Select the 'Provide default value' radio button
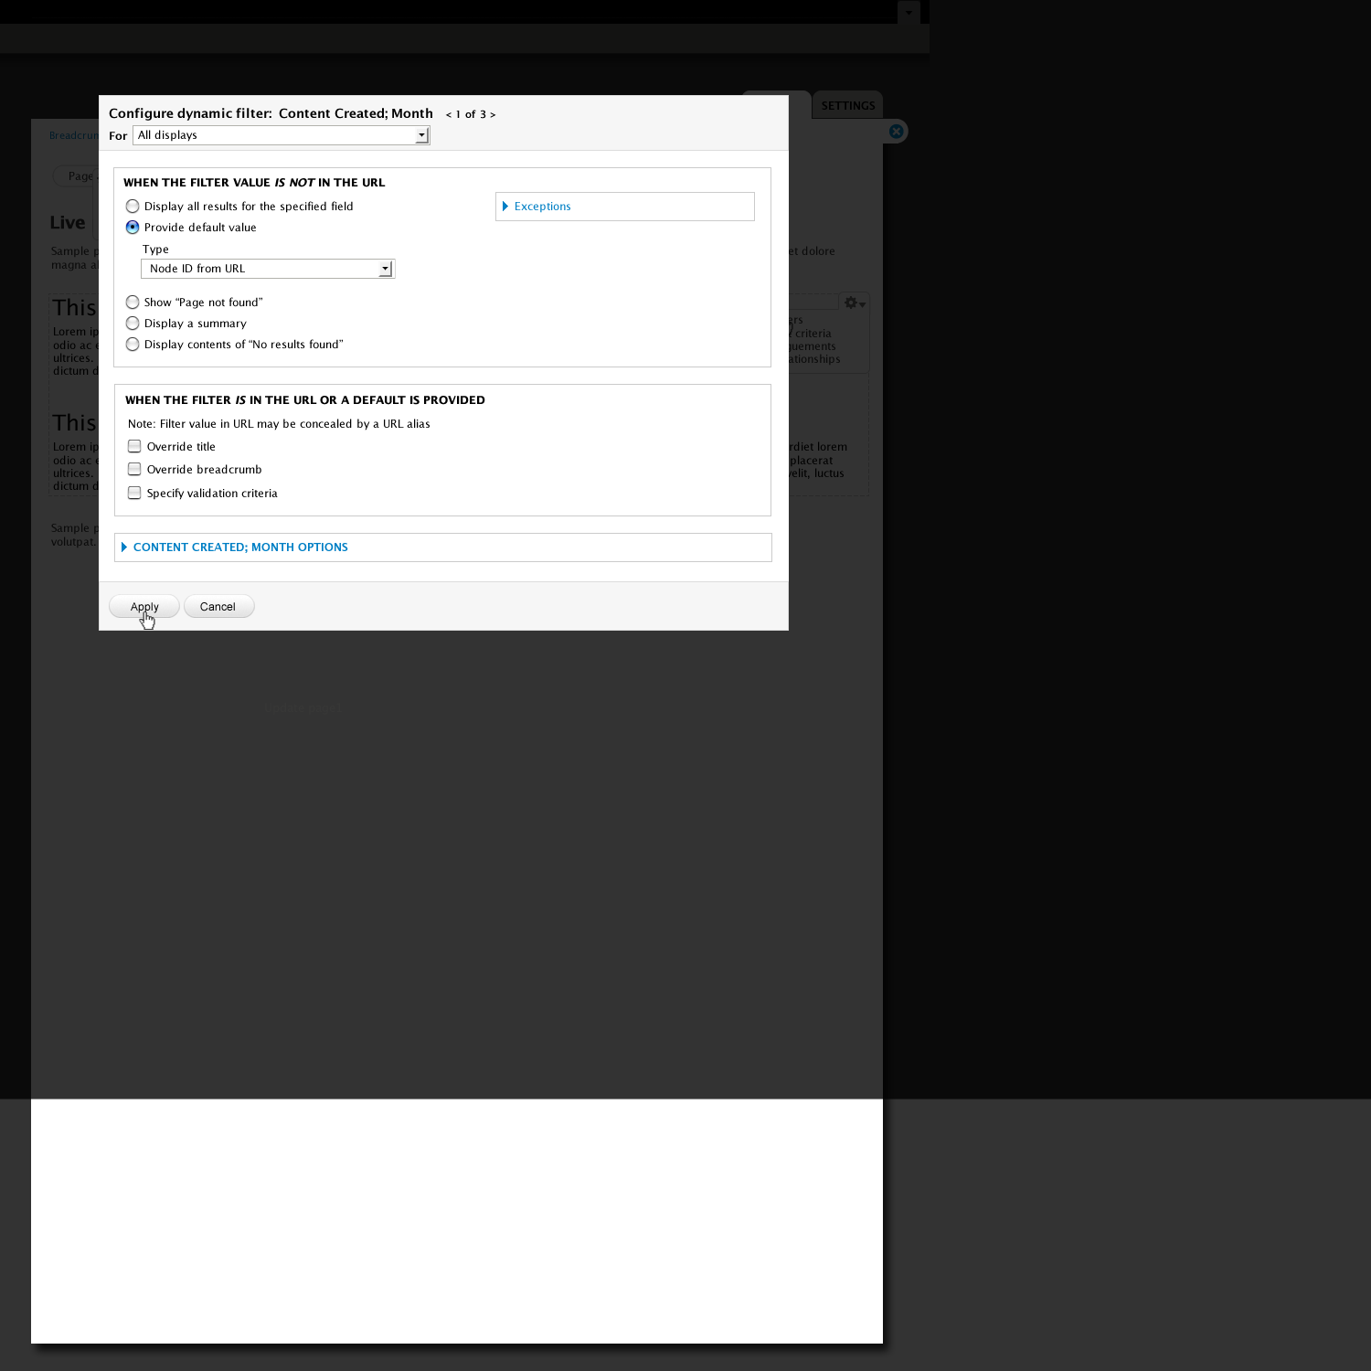Viewport: 1371px width, 1371px height. click(x=133, y=228)
